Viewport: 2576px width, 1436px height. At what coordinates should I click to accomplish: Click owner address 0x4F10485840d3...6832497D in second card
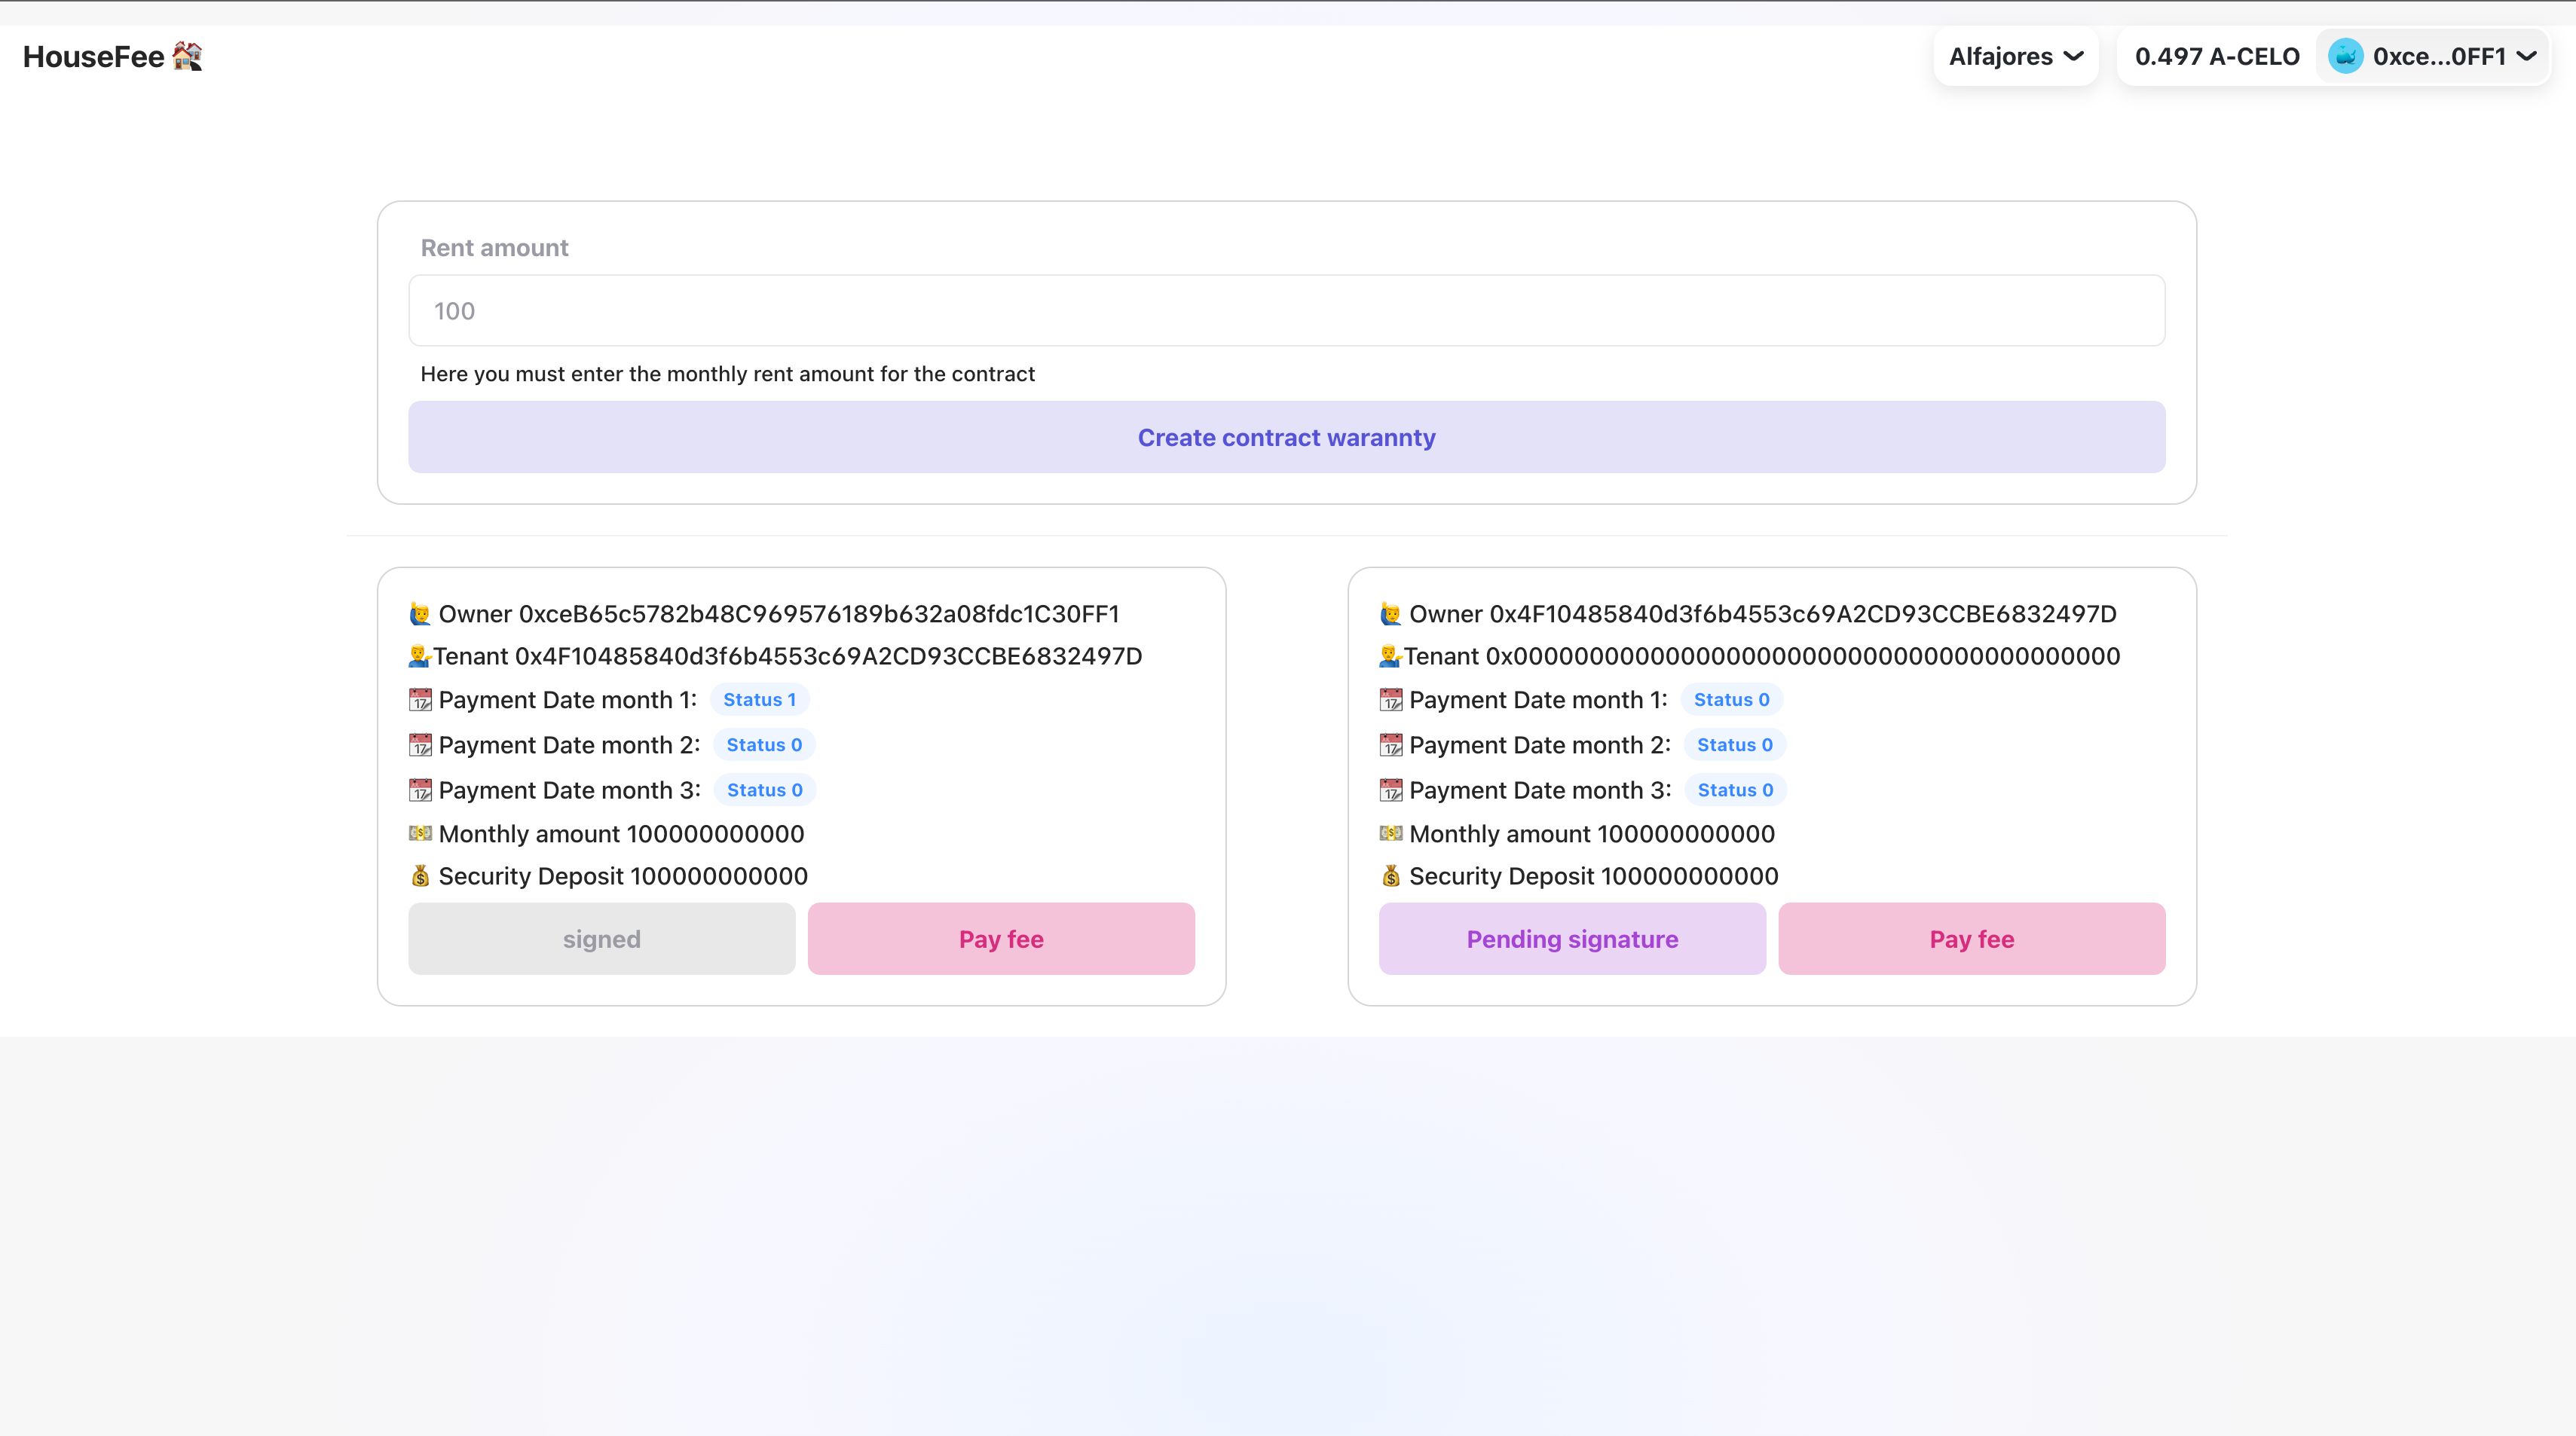pyautogui.click(x=1803, y=614)
